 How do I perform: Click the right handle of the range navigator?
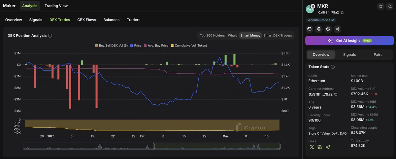[x=280, y=146]
